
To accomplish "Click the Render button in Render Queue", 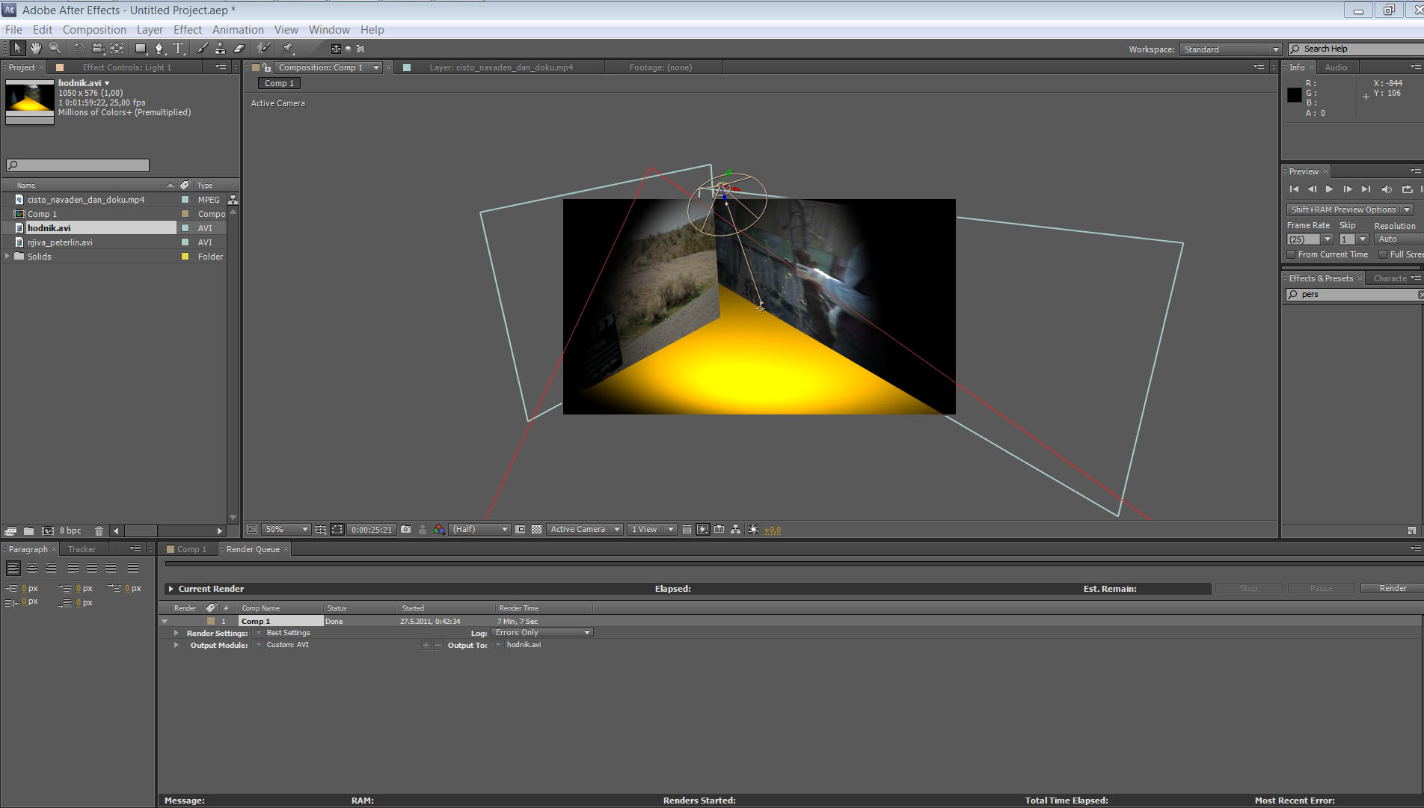I will [x=1393, y=589].
